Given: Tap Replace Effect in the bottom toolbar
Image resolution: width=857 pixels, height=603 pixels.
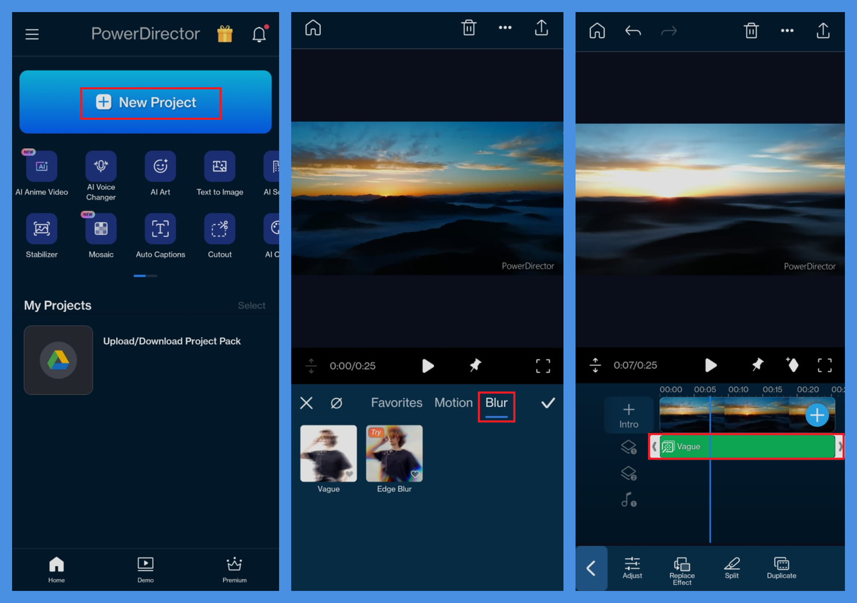Looking at the screenshot, I should click(x=682, y=571).
